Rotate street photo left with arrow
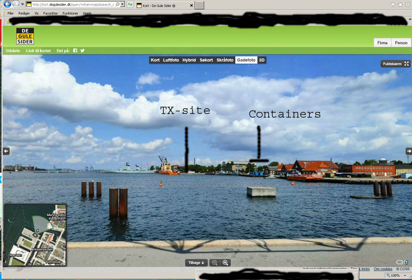 coord(6,151)
